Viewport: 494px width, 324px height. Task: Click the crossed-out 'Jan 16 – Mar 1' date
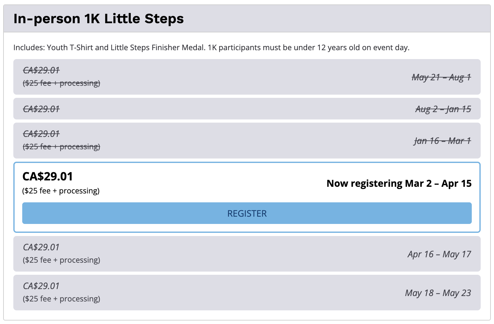point(442,141)
